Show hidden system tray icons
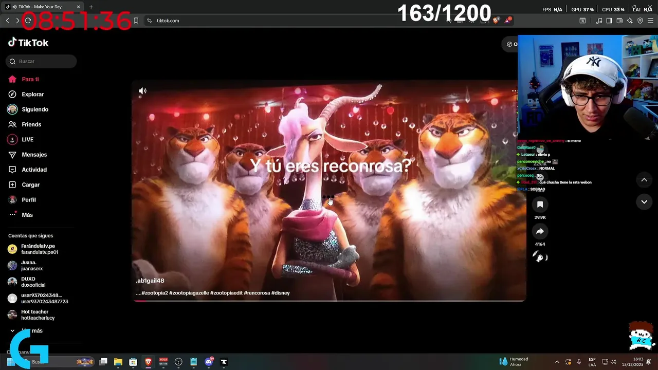Screen dimensions: 658x370 [557, 362]
